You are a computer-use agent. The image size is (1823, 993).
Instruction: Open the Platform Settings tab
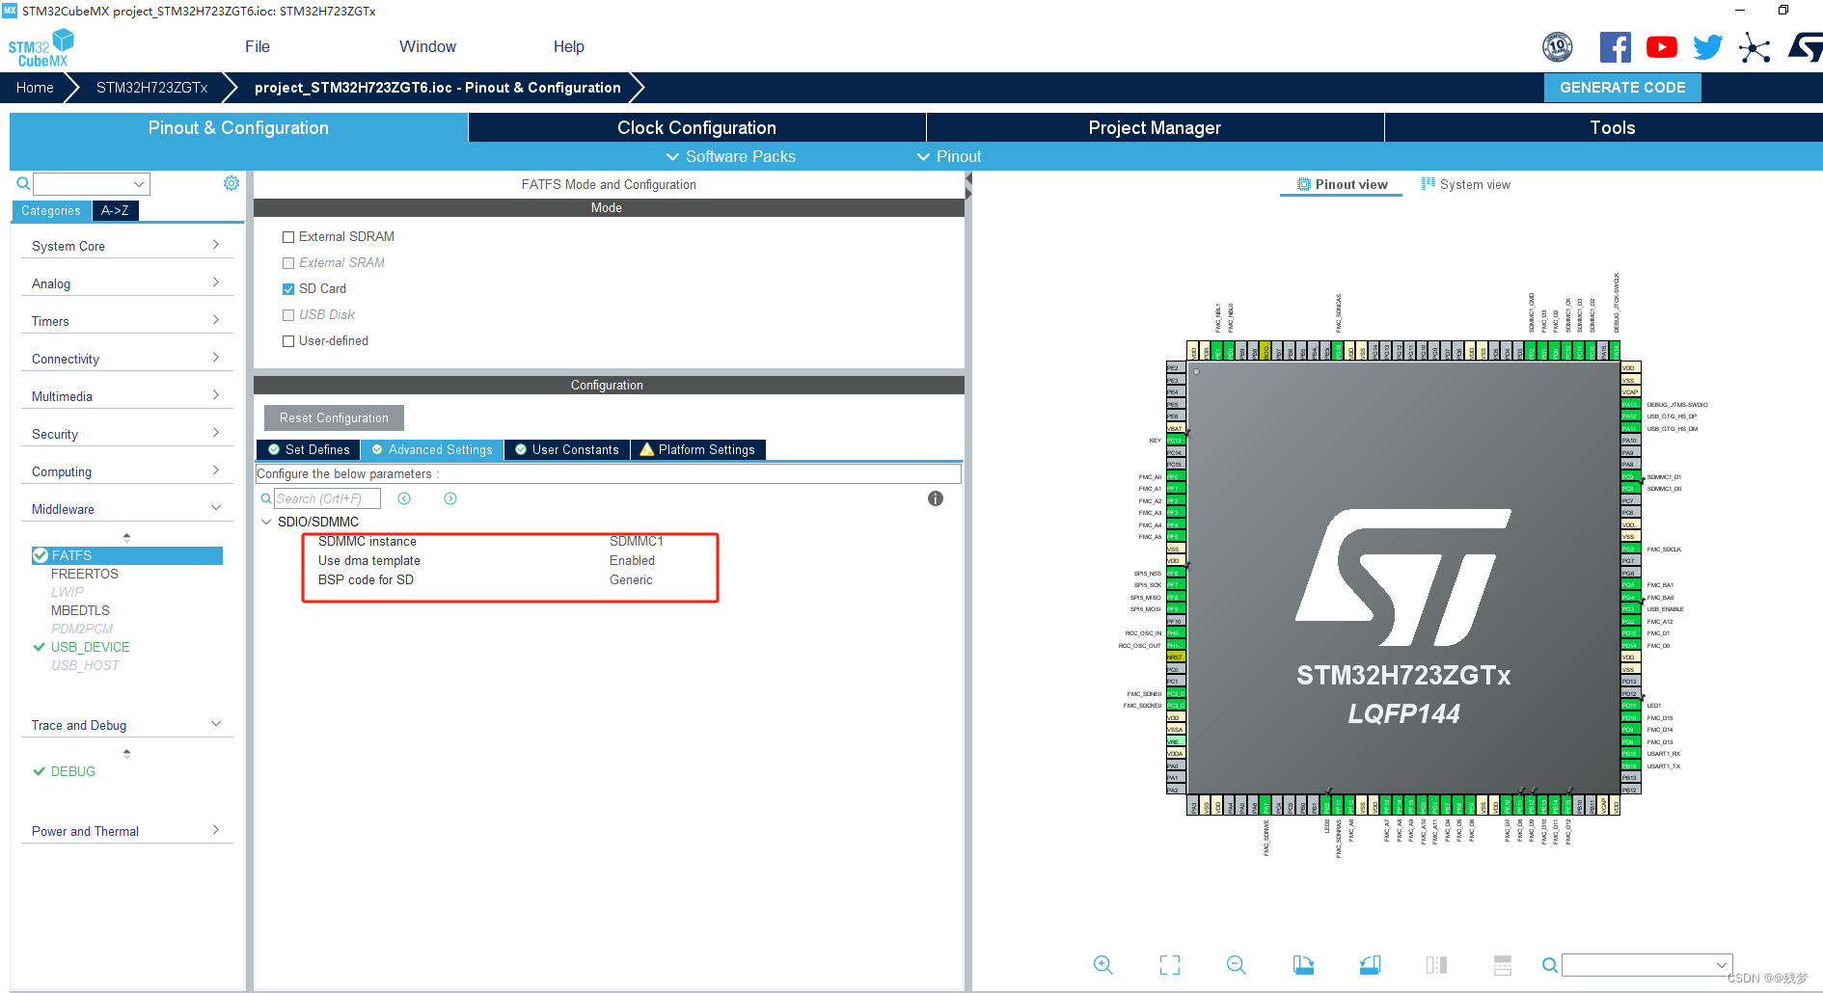tap(698, 450)
